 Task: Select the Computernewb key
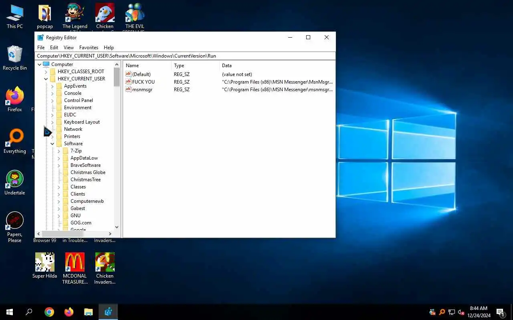[x=87, y=201]
